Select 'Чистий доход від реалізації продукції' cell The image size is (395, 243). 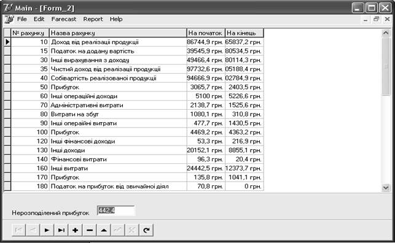point(118,69)
